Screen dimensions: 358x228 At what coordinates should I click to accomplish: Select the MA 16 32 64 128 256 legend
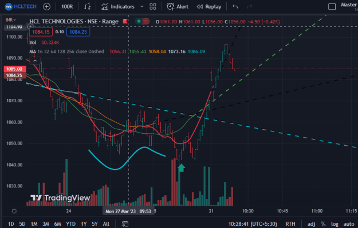click(x=66, y=51)
